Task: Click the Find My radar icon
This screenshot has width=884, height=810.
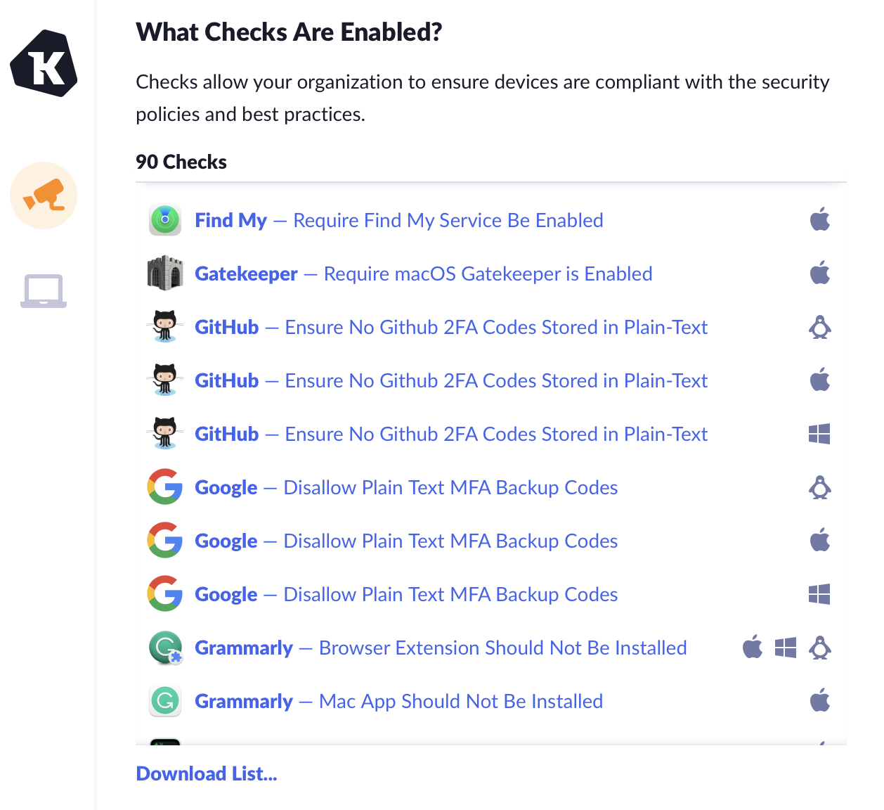Action: tap(165, 220)
